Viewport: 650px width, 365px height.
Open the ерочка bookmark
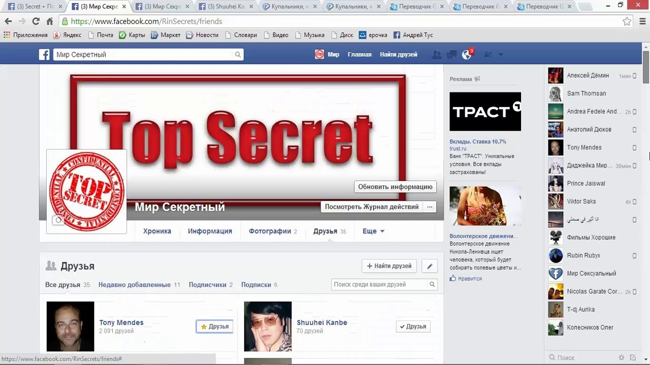point(373,35)
